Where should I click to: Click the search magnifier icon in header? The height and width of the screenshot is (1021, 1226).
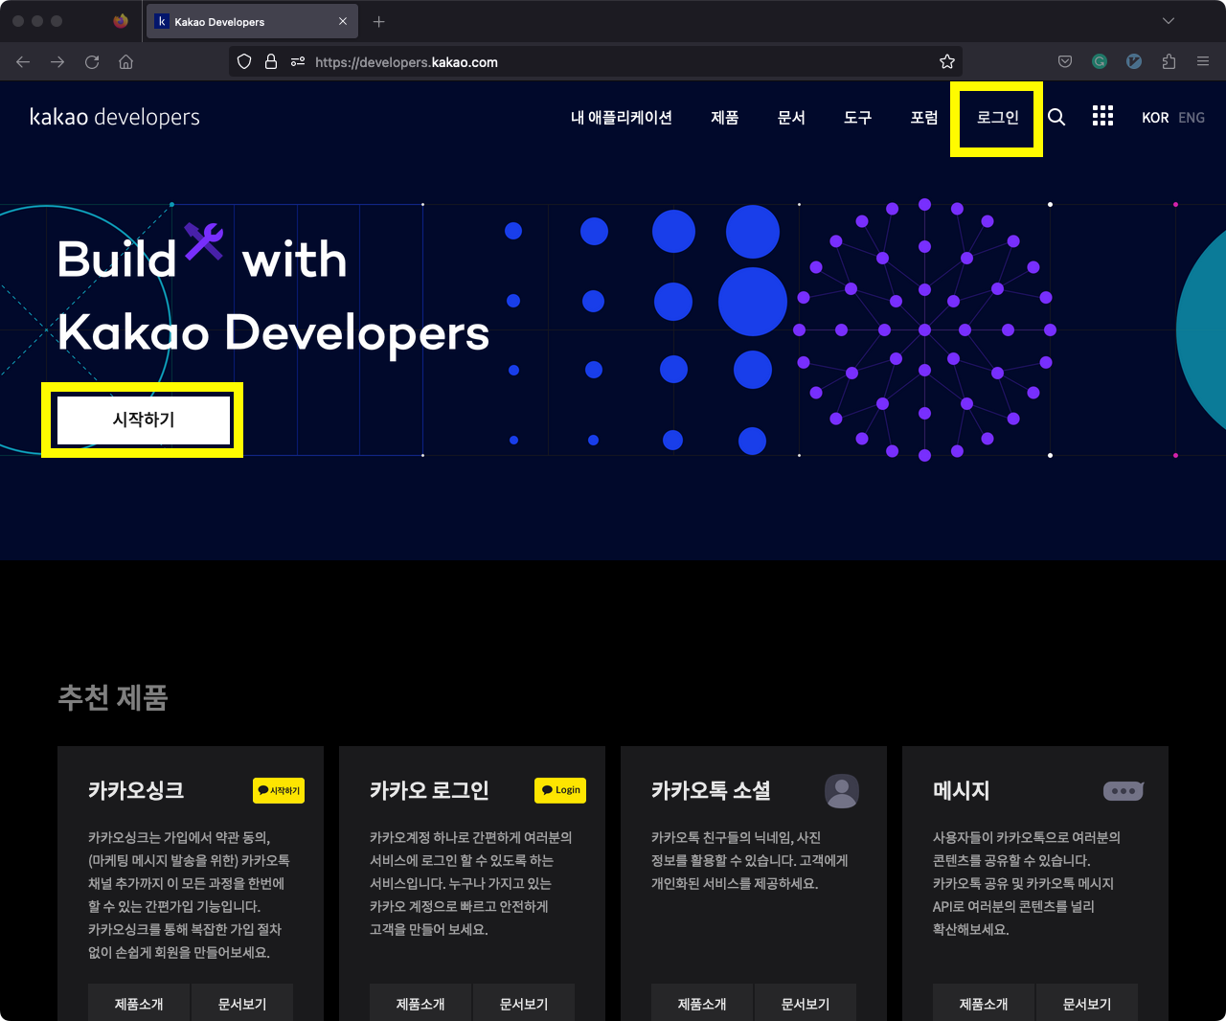(1056, 117)
